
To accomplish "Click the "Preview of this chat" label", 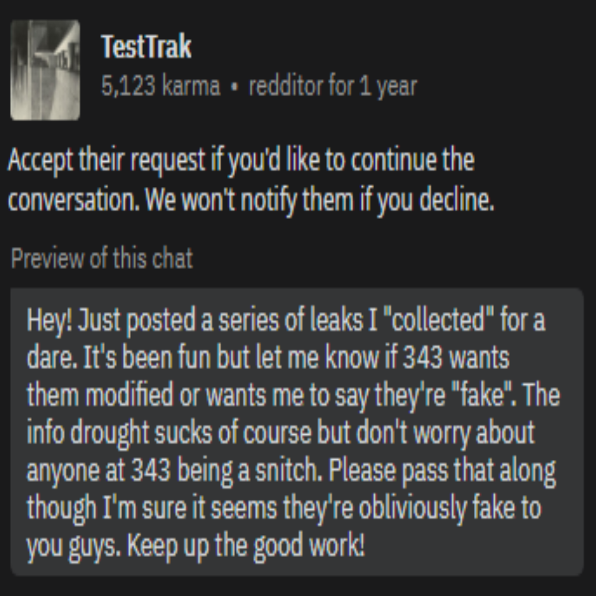I will click(102, 258).
